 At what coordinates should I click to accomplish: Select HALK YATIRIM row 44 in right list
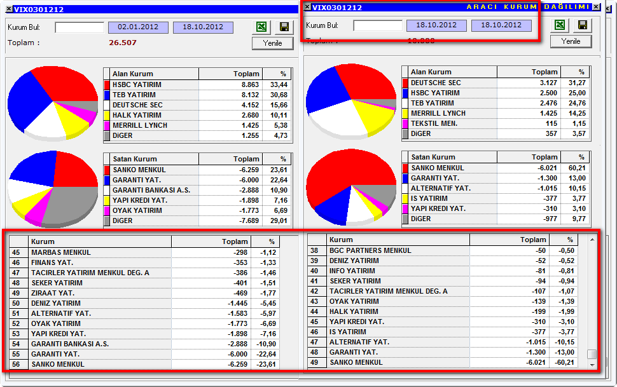[443, 311]
